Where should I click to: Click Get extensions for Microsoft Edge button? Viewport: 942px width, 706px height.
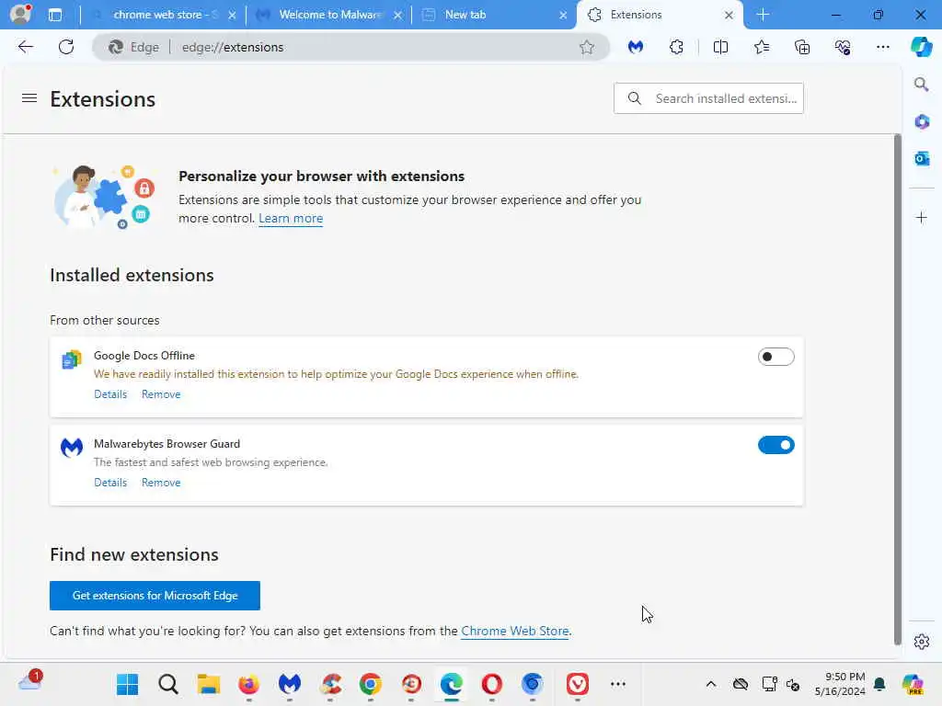pyautogui.click(x=155, y=596)
